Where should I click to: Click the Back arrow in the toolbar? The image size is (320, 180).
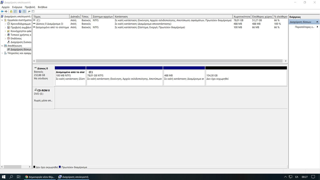click(x=2, y=11)
